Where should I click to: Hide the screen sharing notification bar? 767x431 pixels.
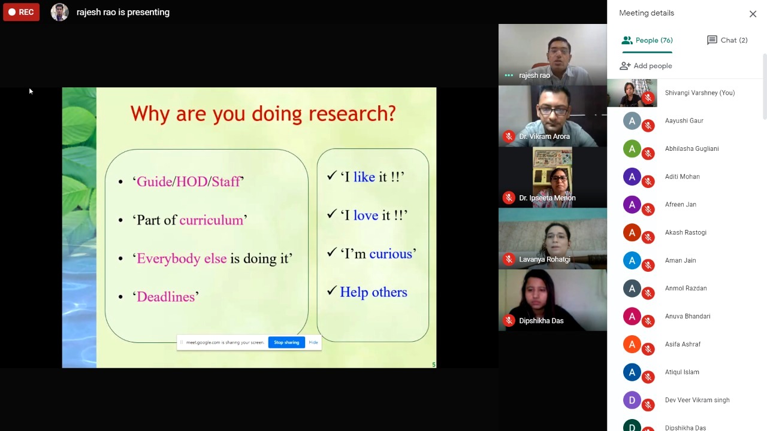pos(313,342)
